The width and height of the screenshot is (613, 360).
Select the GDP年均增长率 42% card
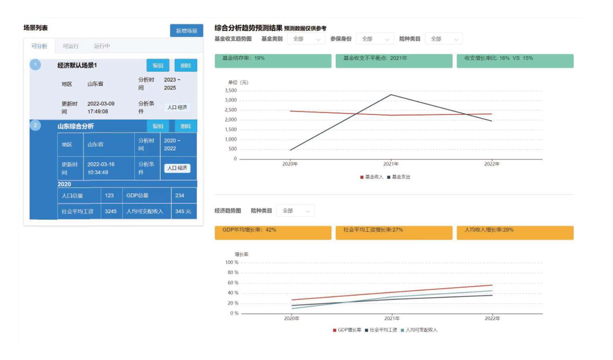click(273, 233)
